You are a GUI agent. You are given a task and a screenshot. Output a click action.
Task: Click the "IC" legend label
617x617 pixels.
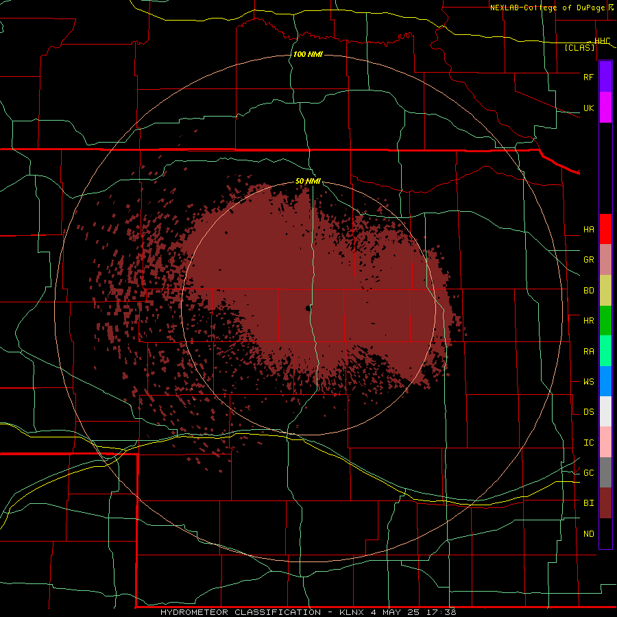[589, 443]
